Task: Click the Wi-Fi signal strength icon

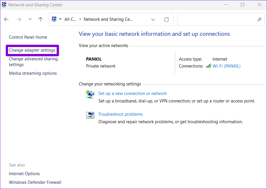Action: point(209,66)
